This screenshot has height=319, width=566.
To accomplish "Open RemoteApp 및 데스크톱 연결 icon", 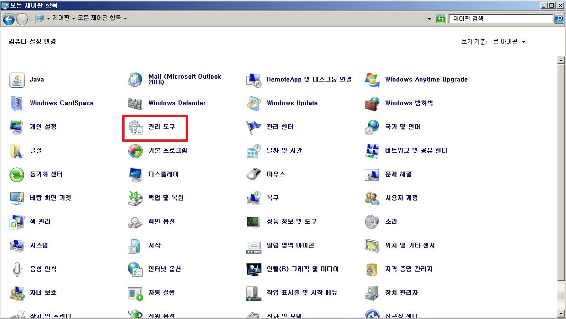I will click(253, 80).
